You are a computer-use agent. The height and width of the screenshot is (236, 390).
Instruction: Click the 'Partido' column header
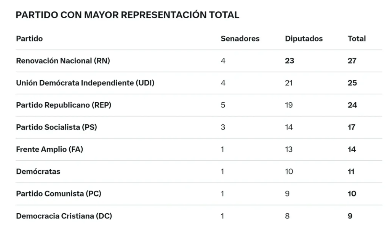pyautogui.click(x=29, y=39)
